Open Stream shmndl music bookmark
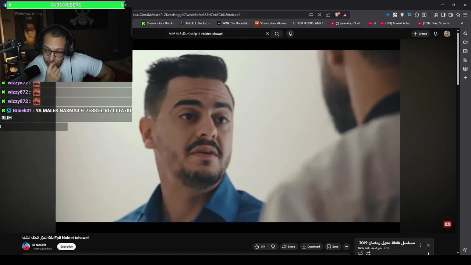The image size is (471, 265). click(272, 23)
